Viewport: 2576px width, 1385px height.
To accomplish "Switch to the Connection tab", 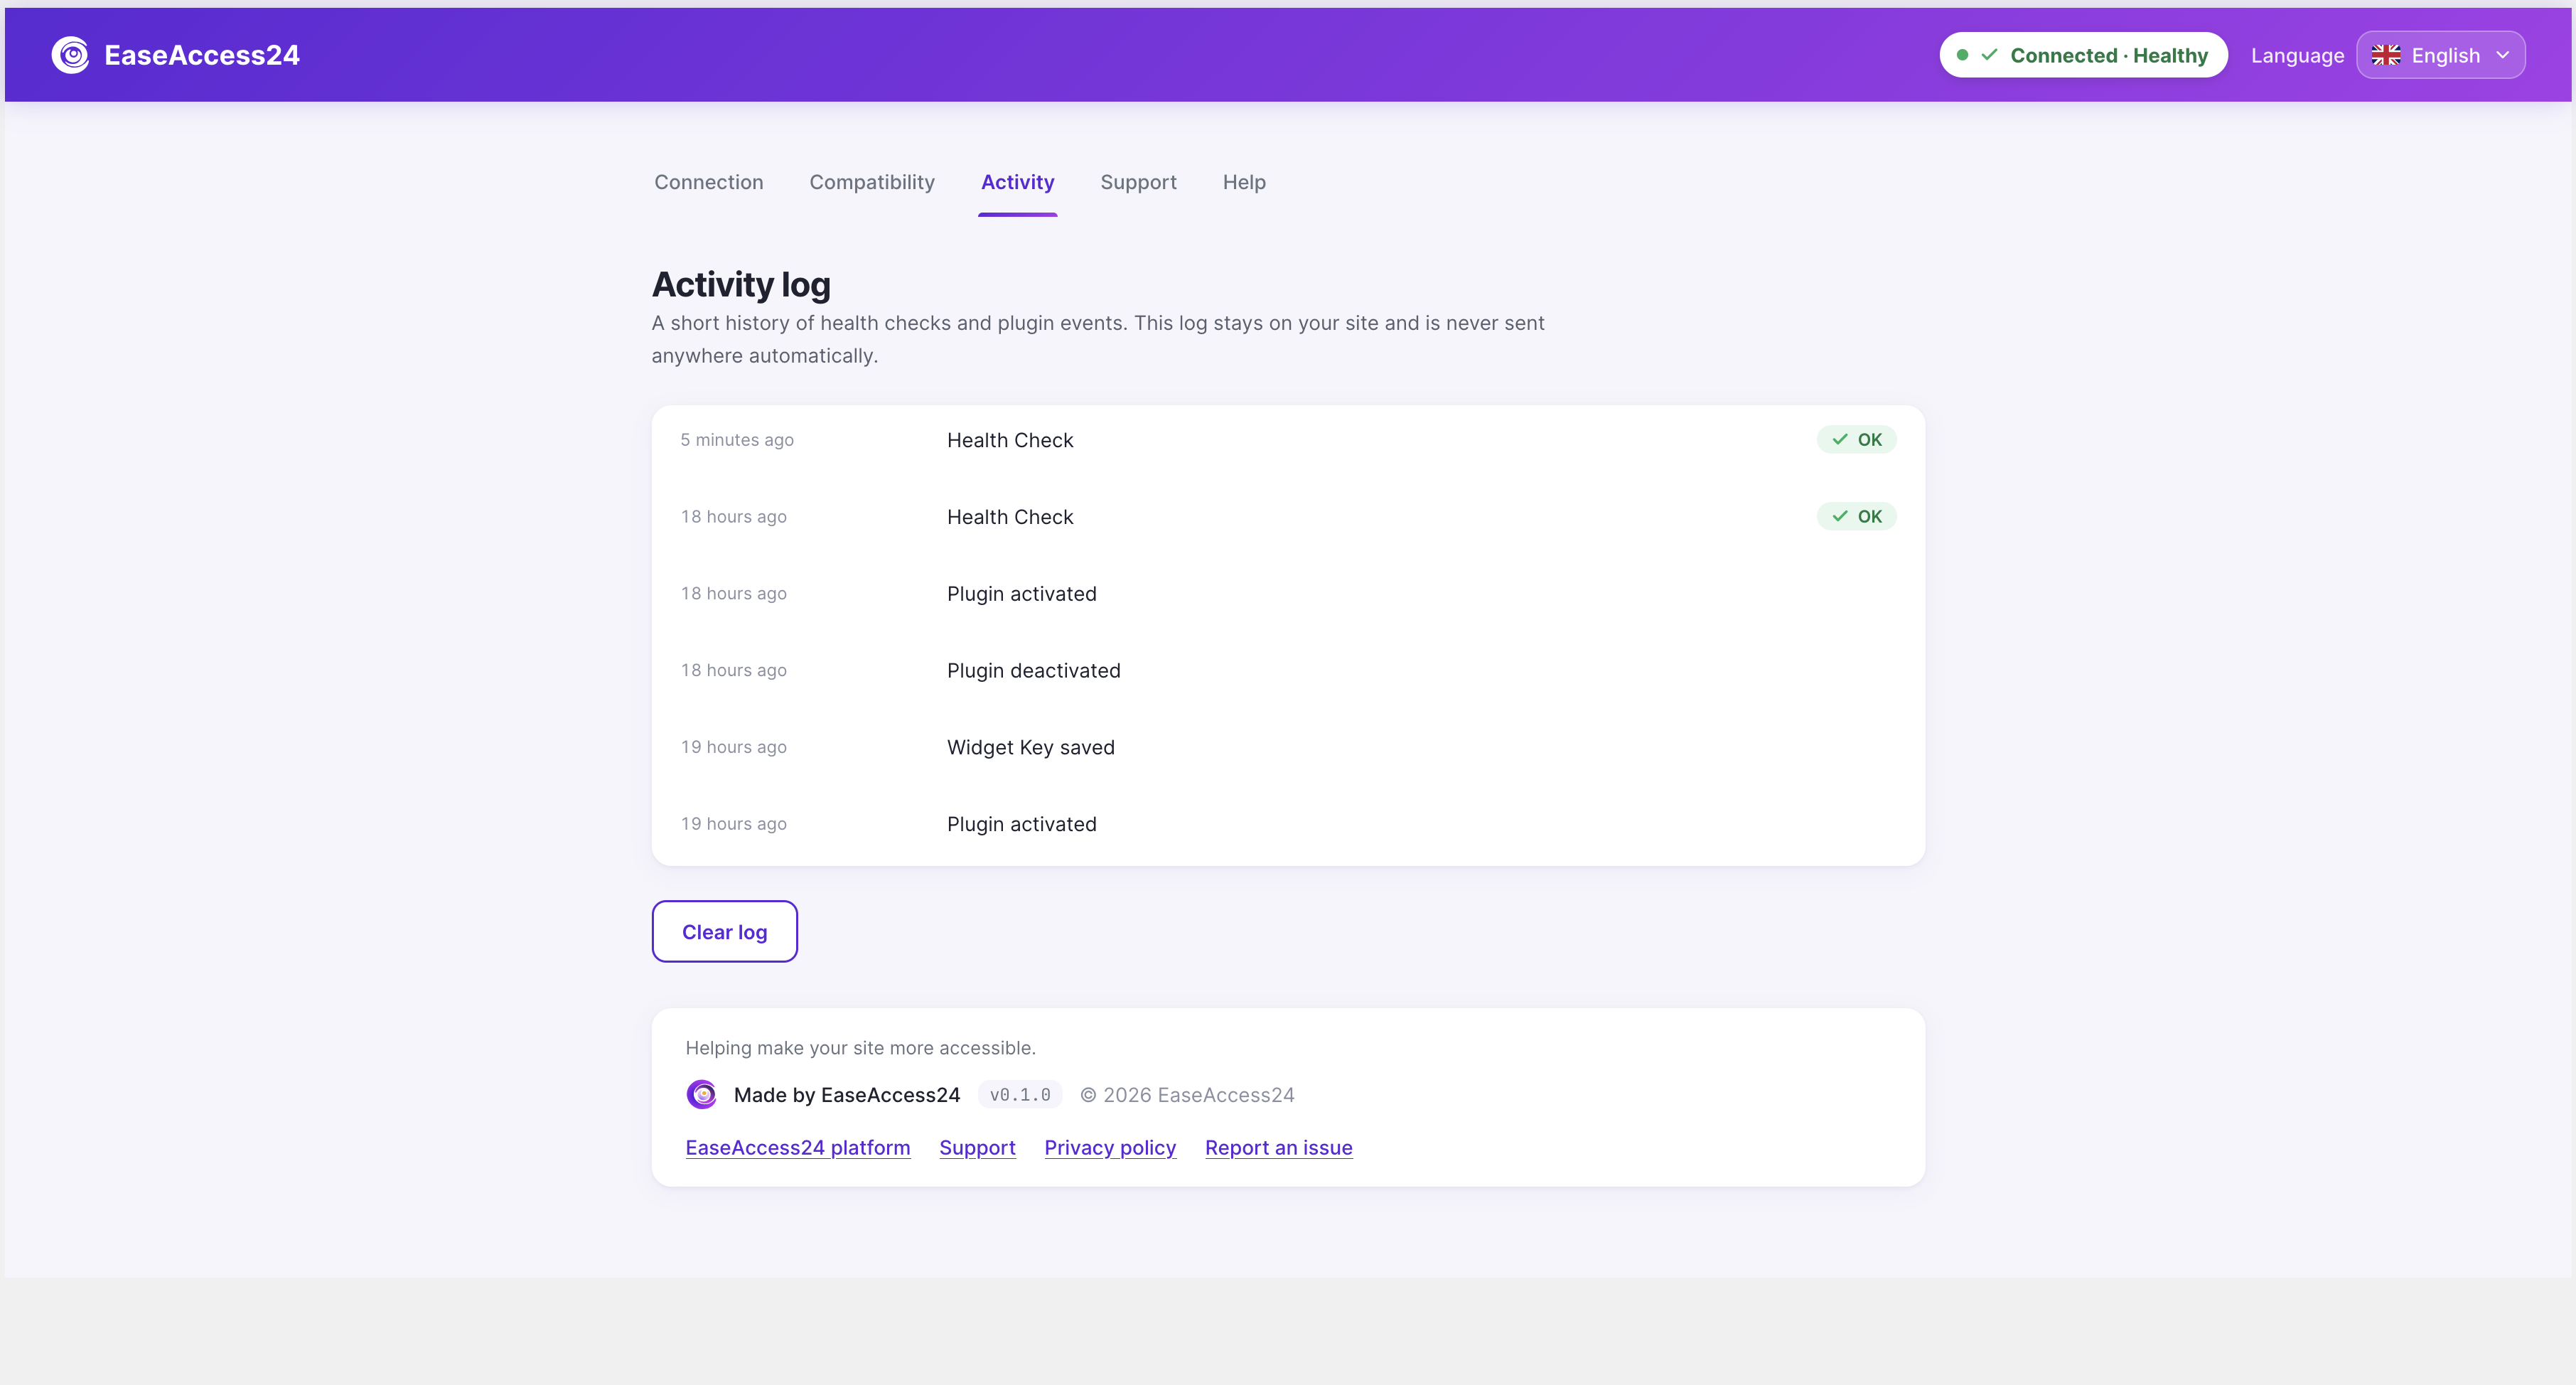I will (x=709, y=182).
